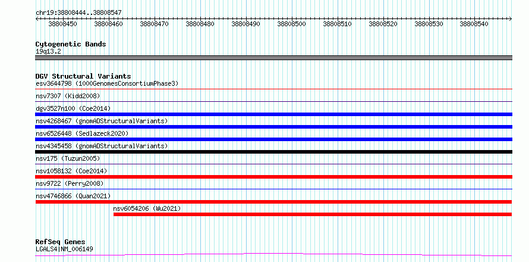Open variant esv3644798 (1000GenomesConsortiumPhase3) label

tap(107, 83)
